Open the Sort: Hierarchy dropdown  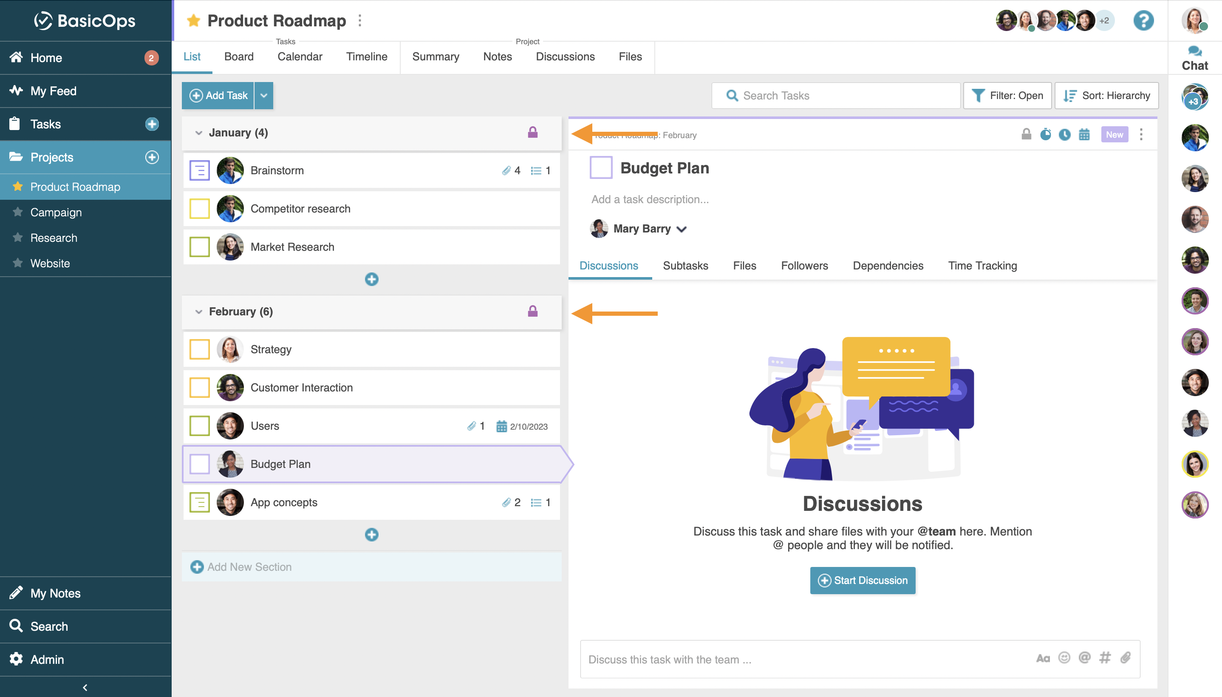click(x=1106, y=95)
